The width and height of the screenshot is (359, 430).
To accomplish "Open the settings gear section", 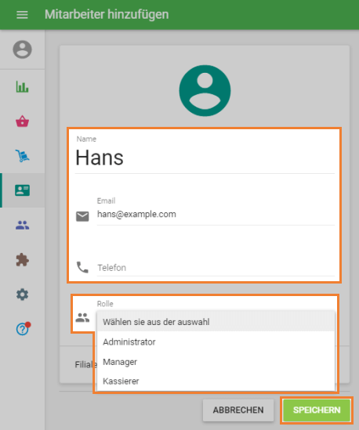I will pos(22,294).
